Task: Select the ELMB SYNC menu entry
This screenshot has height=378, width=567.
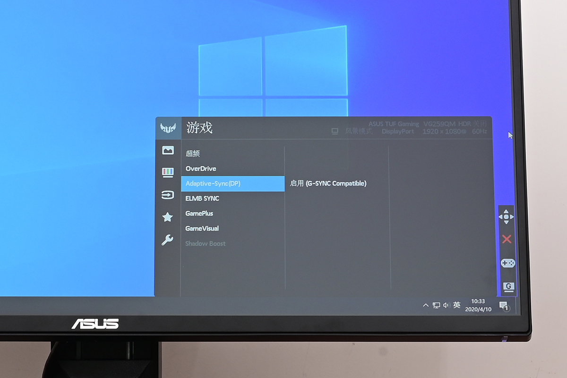Action: (202, 198)
